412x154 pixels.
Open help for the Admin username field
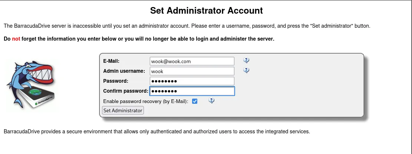(246, 70)
